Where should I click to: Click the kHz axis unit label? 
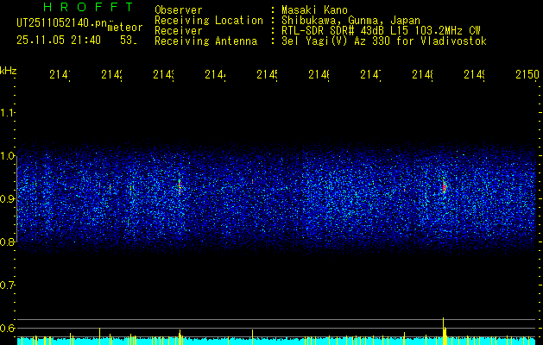(9, 71)
